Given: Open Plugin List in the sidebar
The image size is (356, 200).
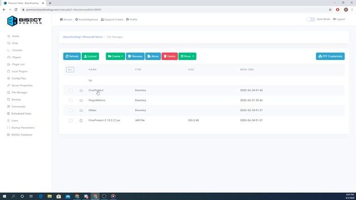Looking at the screenshot, I should [16, 64].
